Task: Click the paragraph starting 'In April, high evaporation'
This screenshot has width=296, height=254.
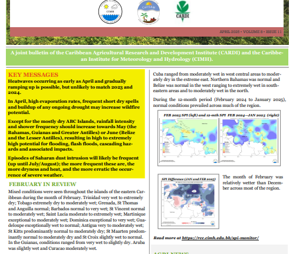Action: coord(74,107)
